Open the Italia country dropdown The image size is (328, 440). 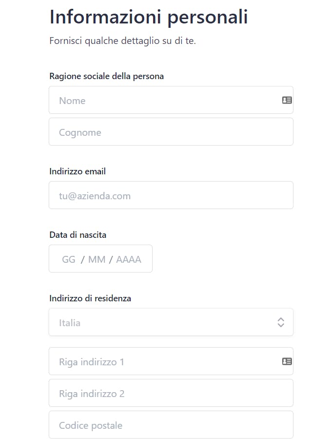coord(161,323)
